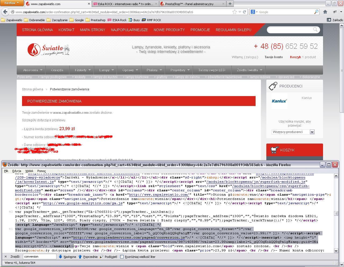This screenshot has height=267, width=344.
Task: Close the Eska ROCK tab
Action: [x=156, y=4]
